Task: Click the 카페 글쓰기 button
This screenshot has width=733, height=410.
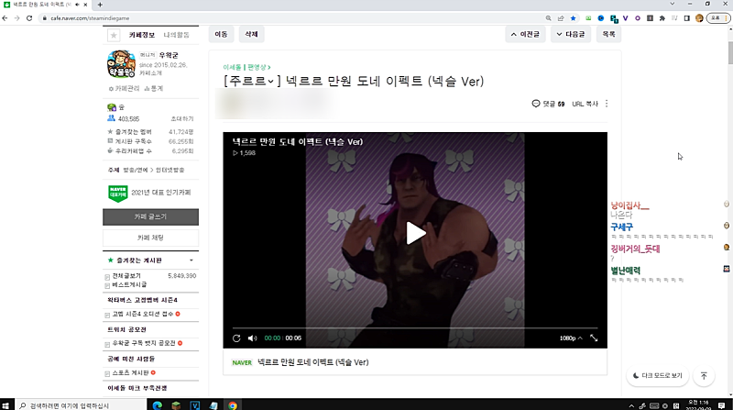Action: pos(150,216)
